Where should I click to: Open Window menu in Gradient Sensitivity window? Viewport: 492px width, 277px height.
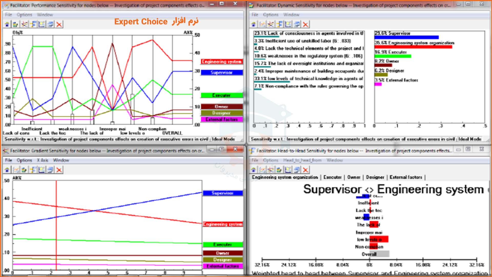(61, 160)
